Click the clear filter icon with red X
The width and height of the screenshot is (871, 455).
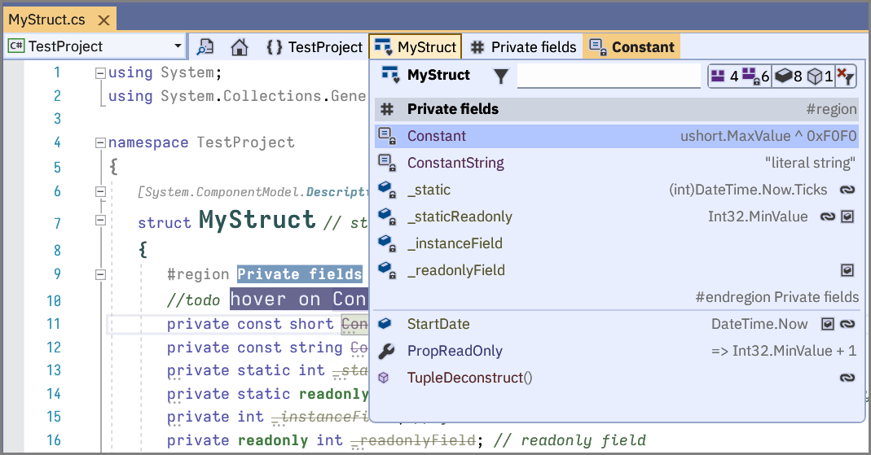tap(846, 77)
